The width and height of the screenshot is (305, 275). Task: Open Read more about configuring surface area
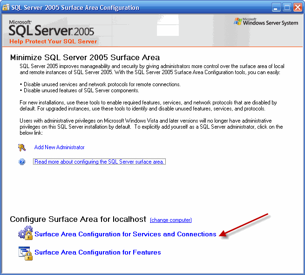[x=99, y=162]
